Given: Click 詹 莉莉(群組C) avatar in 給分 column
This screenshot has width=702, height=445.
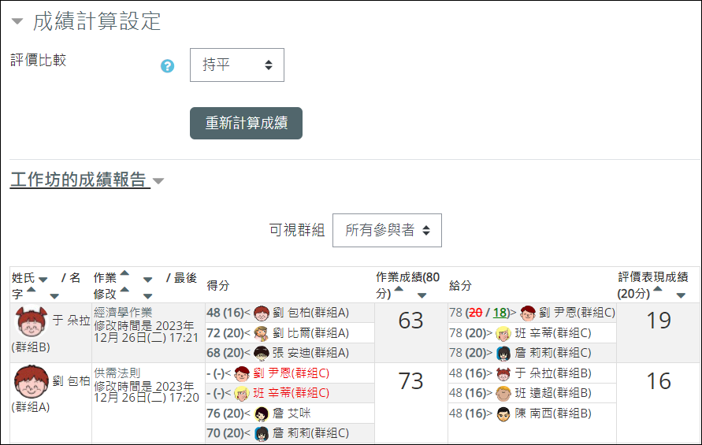Looking at the screenshot, I should point(503,354).
